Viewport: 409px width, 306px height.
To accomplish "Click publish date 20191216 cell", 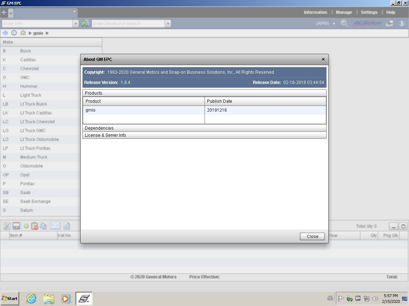I will click(x=265, y=110).
